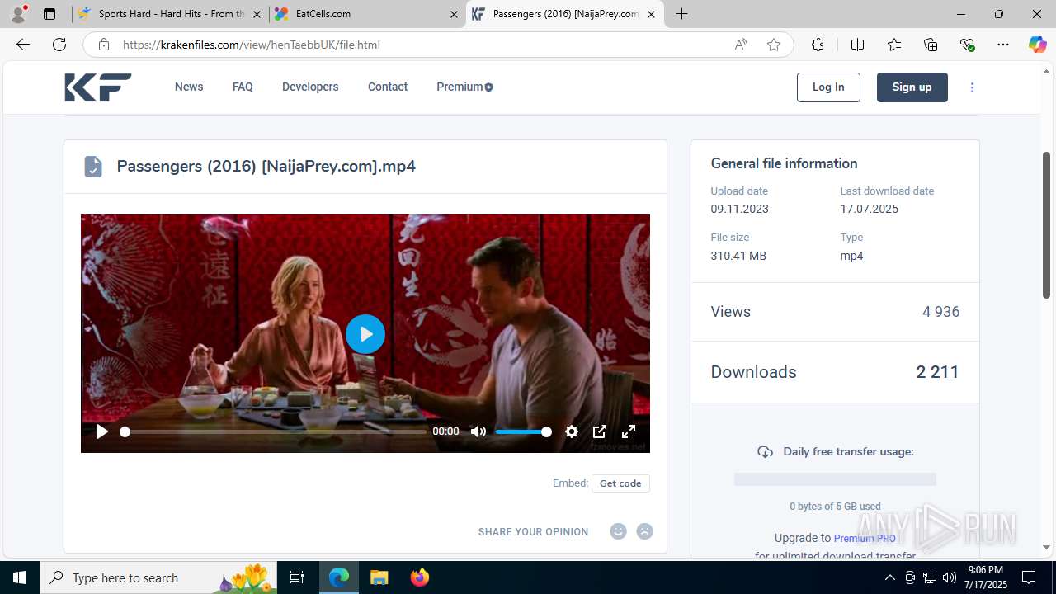Click the small play icon in player bar
The height and width of the screenshot is (594, 1056).
(101, 431)
